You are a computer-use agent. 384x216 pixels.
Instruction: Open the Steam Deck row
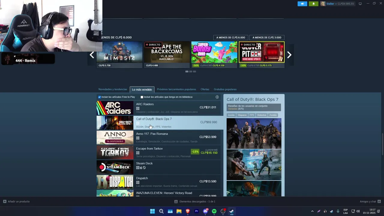pos(158,167)
